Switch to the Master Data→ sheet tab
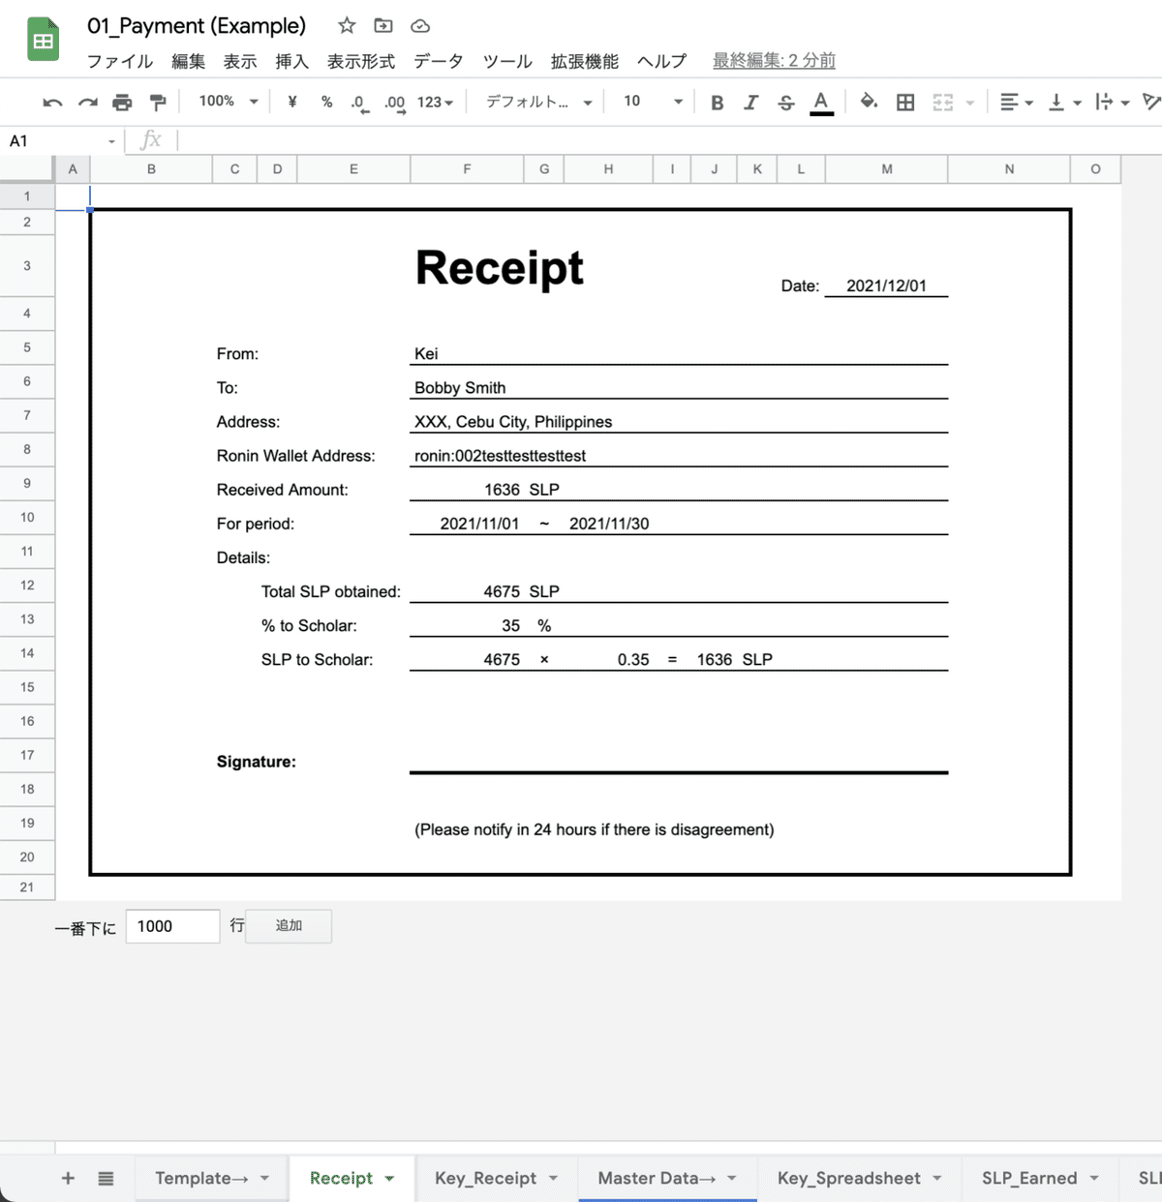This screenshot has width=1162, height=1202. [657, 1178]
